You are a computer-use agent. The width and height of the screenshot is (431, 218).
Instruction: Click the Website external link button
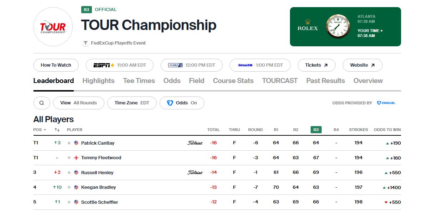coord(363,65)
